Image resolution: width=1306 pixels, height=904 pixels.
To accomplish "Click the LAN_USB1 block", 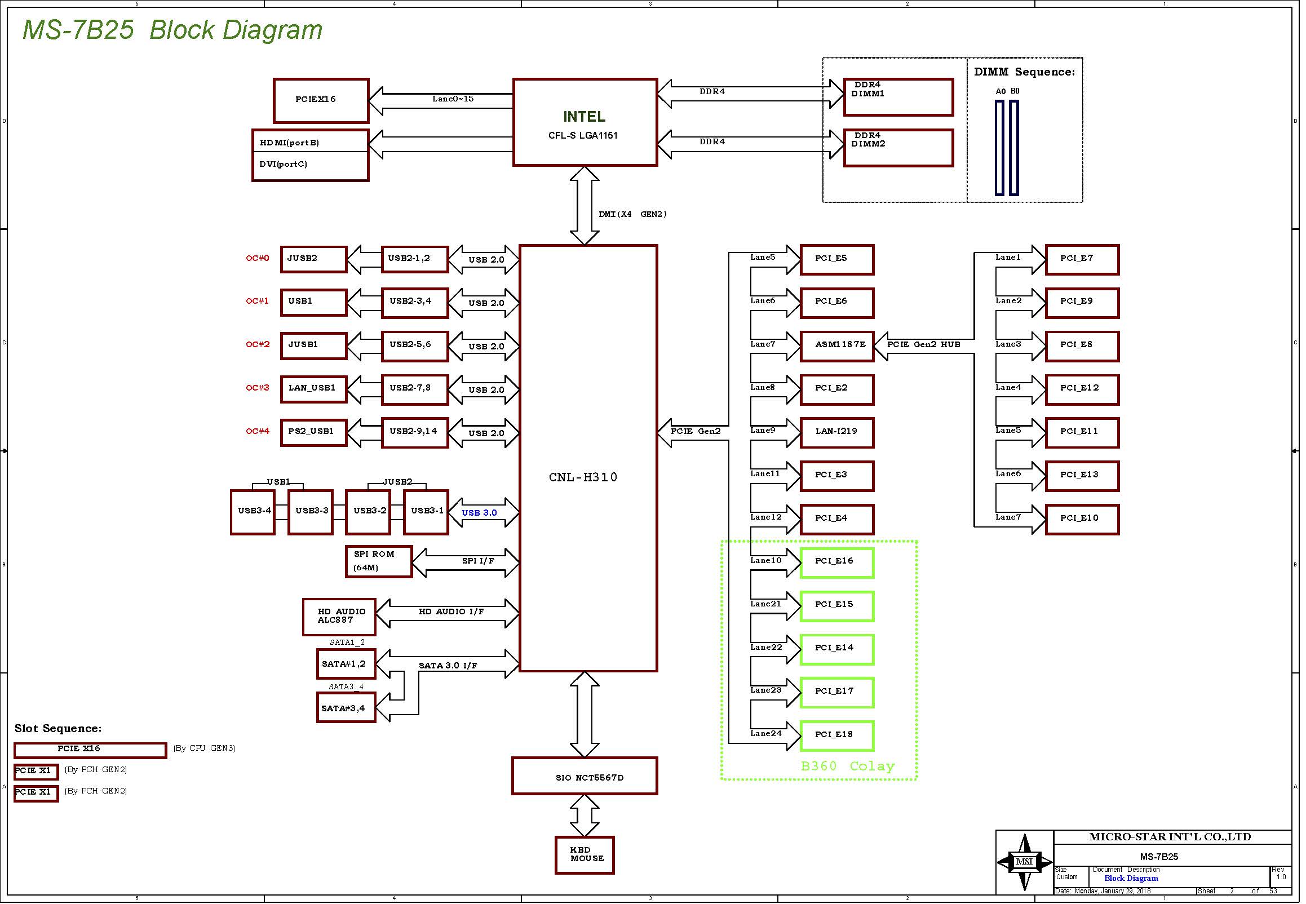I will click(313, 389).
